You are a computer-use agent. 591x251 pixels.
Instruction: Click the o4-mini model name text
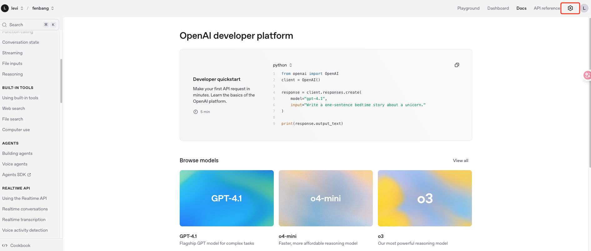click(x=288, y=236)
